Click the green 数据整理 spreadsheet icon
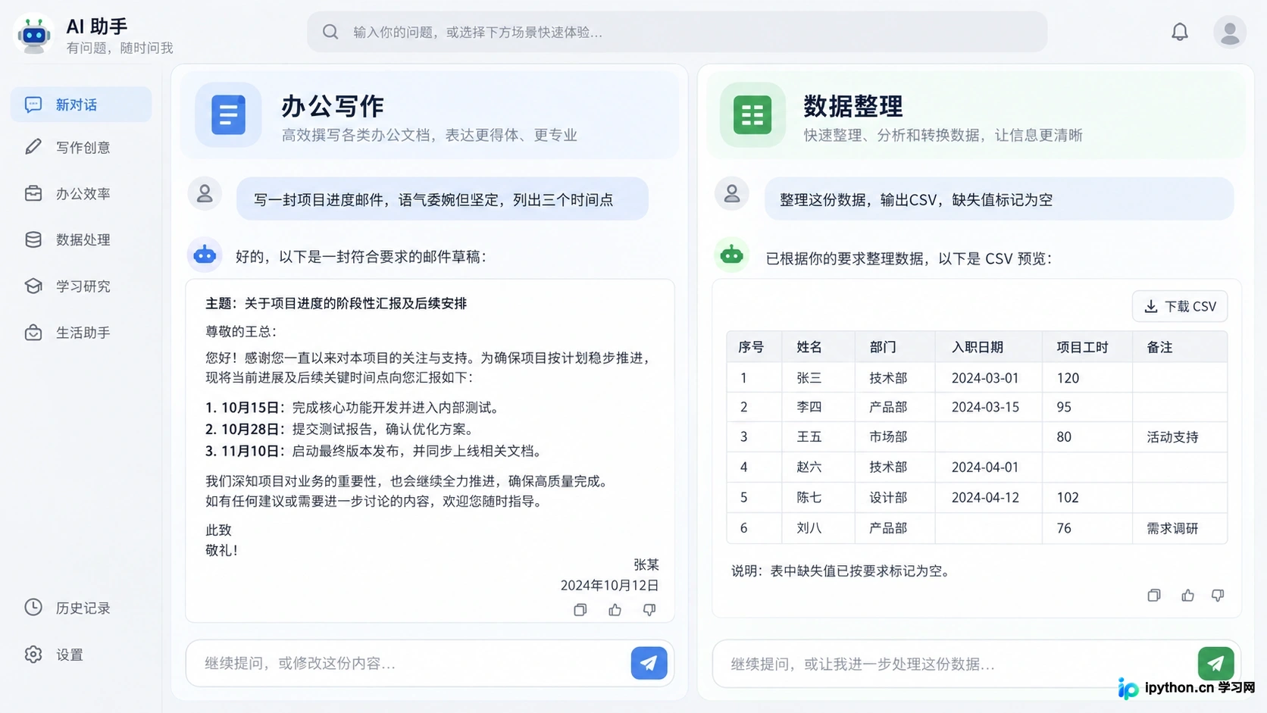This screenshot has height=713, width=1267. pyautogui.click(x=752, y=114)
